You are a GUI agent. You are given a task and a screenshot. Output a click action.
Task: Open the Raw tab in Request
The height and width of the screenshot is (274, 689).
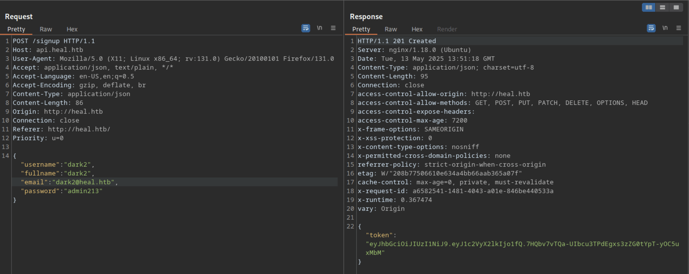[46, 29]
